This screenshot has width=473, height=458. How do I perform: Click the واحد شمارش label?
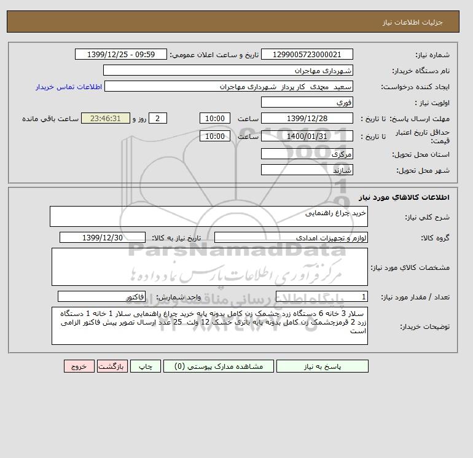click(179, 298)
